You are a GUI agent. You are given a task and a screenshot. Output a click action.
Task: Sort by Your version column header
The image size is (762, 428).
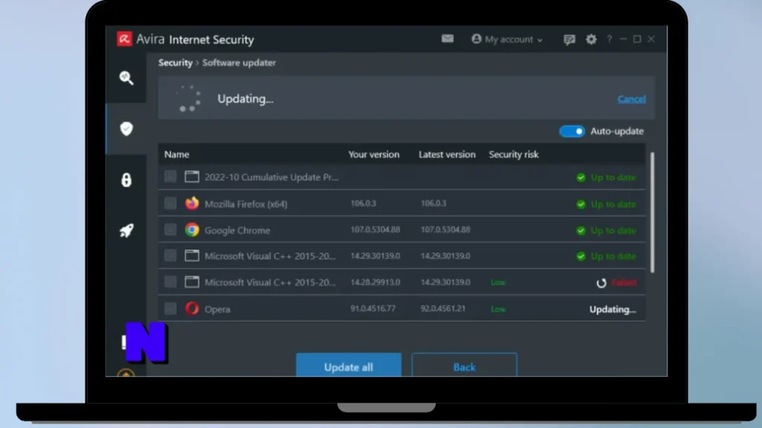coord(374,155)
